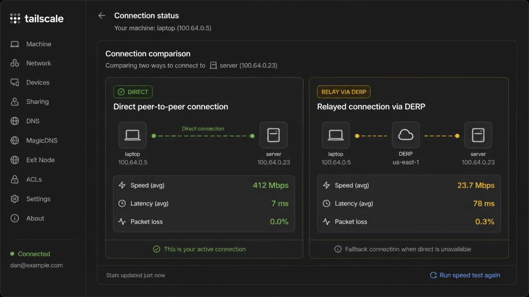Click the Connection status page title
The width and height of the screenshot is (529, 297).
(x=146, y=15)
